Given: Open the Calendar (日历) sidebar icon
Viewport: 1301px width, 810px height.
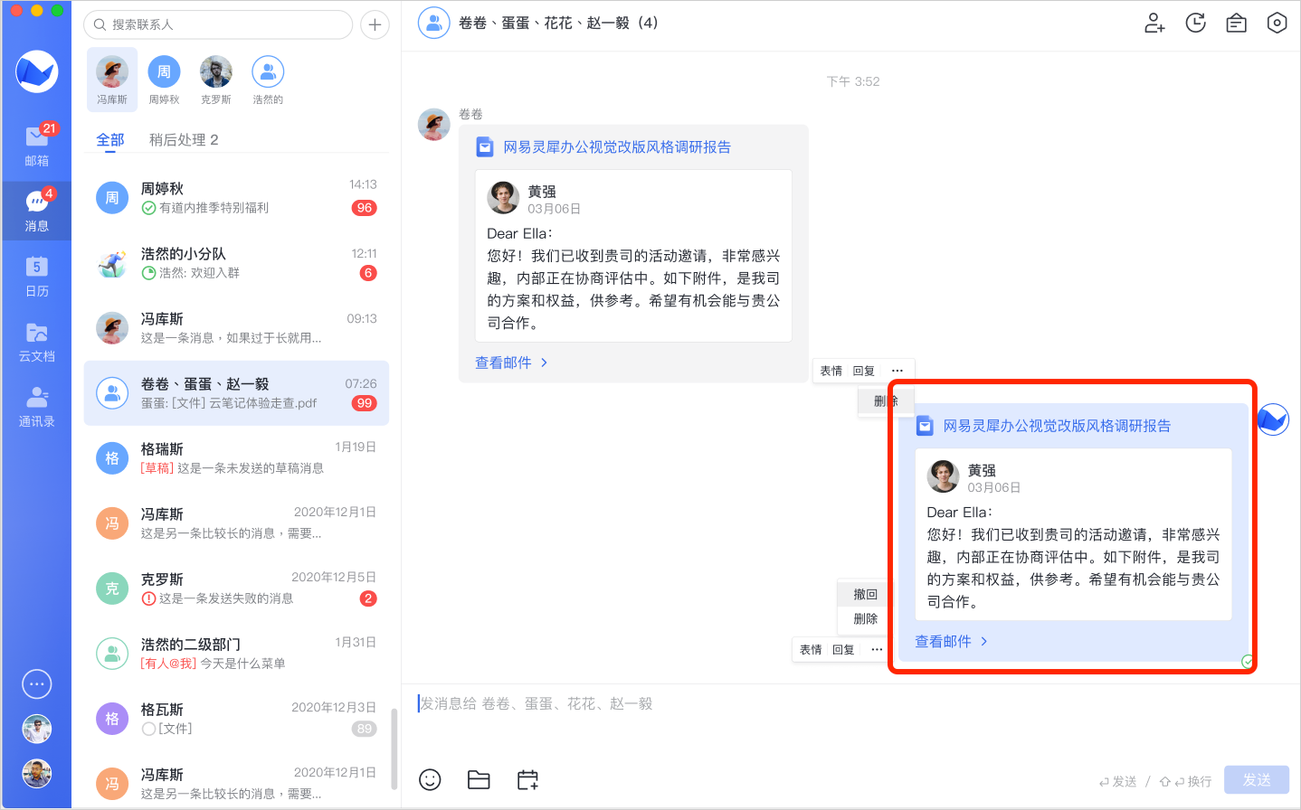Looking at the screenshot, I should [37, 276].
